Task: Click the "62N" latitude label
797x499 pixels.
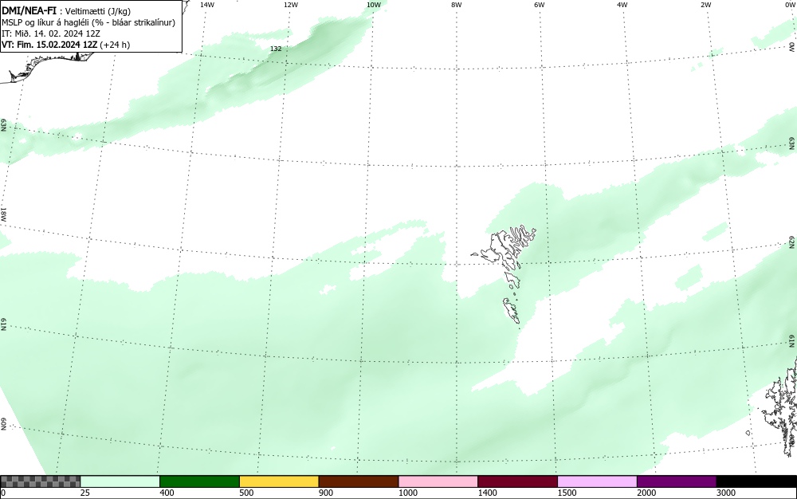Action: 792,242
